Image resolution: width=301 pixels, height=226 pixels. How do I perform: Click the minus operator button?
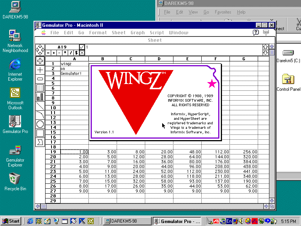pos(59,53)
